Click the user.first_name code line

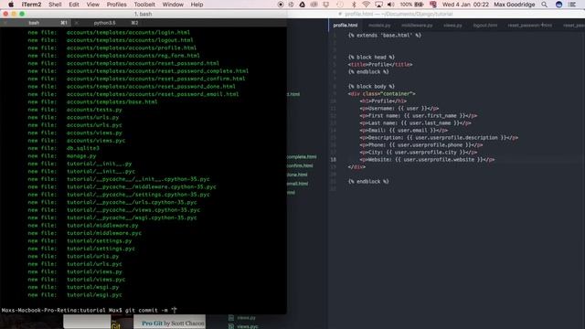tap(419, 116)
